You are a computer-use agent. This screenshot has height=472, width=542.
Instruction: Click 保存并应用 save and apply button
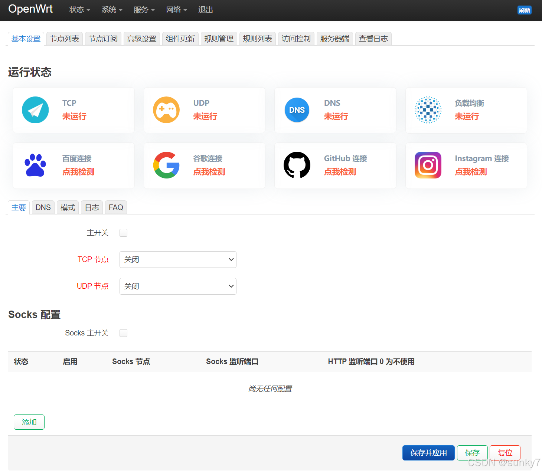pos(428,453)
